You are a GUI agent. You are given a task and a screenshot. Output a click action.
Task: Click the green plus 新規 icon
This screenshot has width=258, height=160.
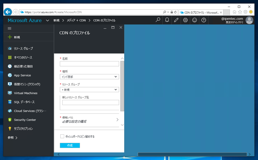[x=10, y=37]
